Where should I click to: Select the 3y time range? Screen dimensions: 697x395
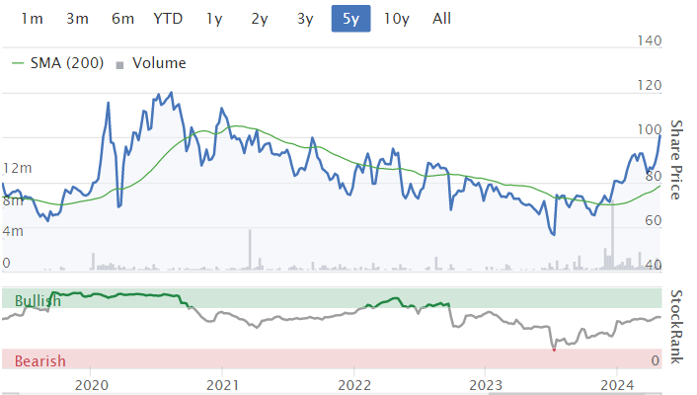click(305, 19)
